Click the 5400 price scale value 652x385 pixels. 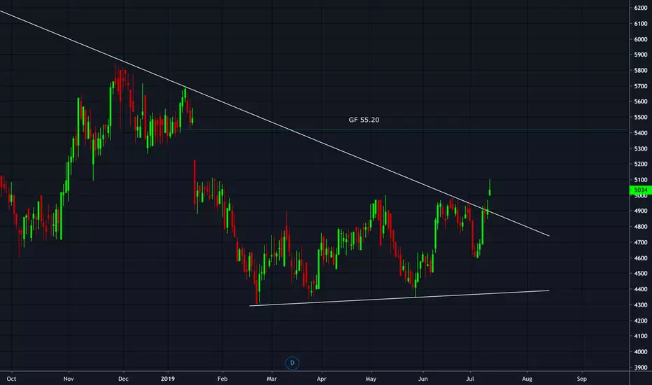point(641,133)
